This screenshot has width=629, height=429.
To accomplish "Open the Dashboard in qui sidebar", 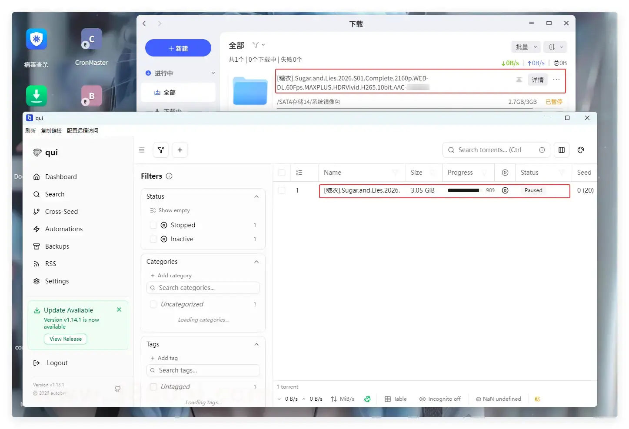I will pyautogui.click(x=60, y=176).
